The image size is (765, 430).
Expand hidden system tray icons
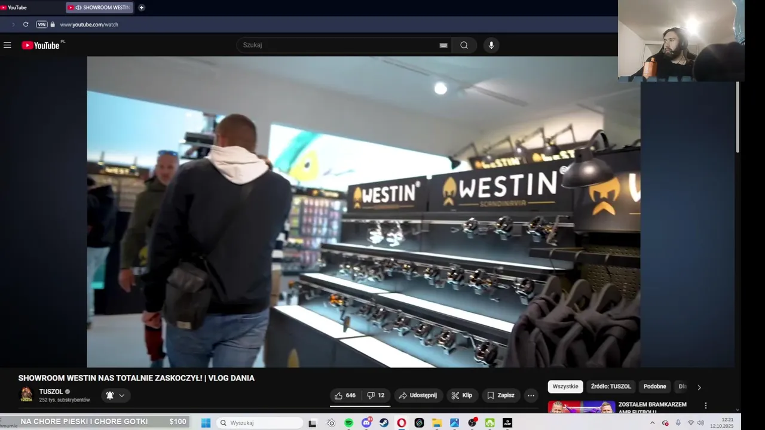tap(652, 423)
